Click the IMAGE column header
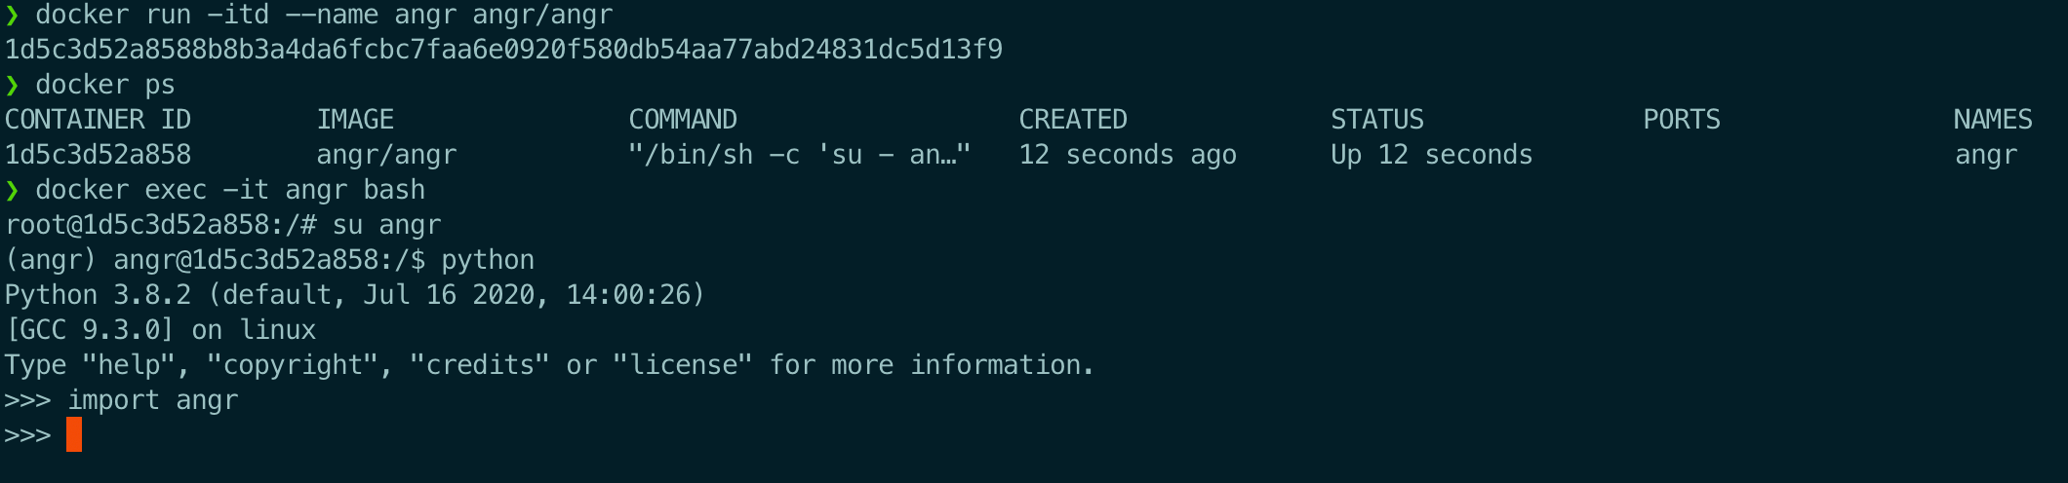This screenshot has width=2068, height=483. pyautogui.click(x=355, y=120)
